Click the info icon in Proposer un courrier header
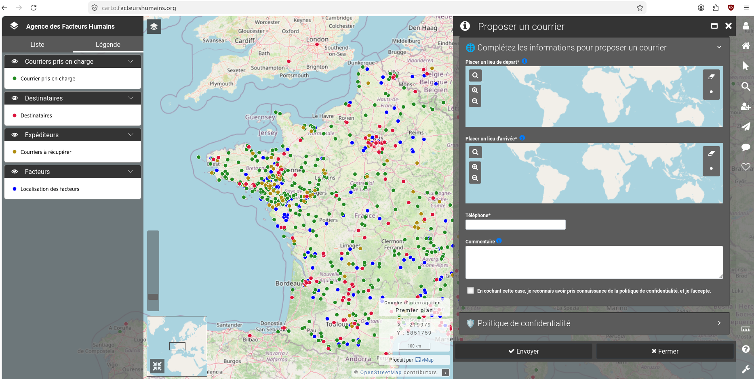 465,26
